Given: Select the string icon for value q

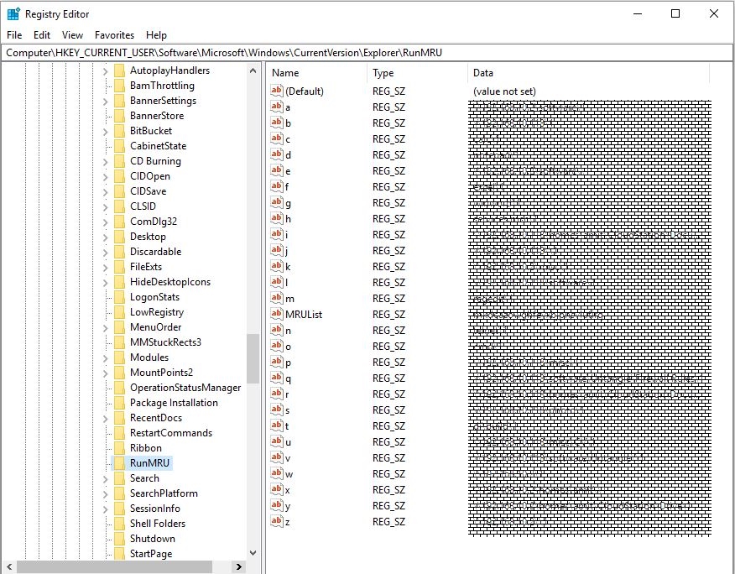Looking at the screenshot, I should tap(277, 378).
